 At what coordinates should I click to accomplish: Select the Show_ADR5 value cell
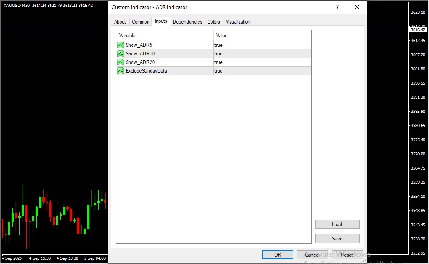click(262, 45)
